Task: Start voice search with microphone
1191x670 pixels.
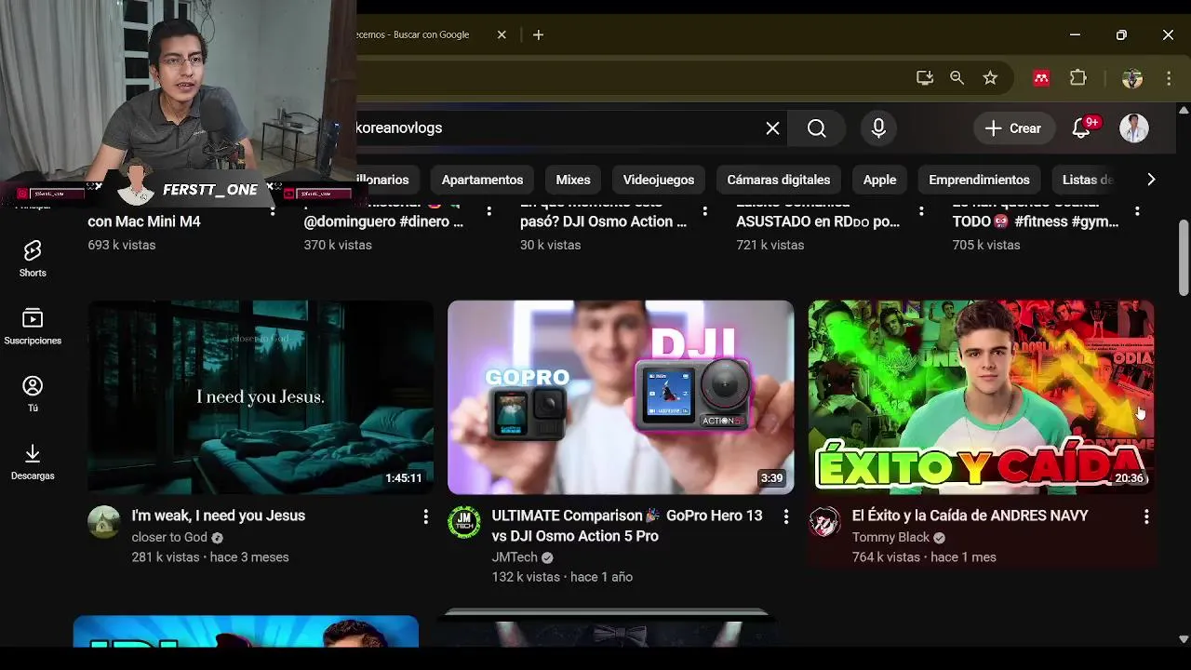Action: 878,128
